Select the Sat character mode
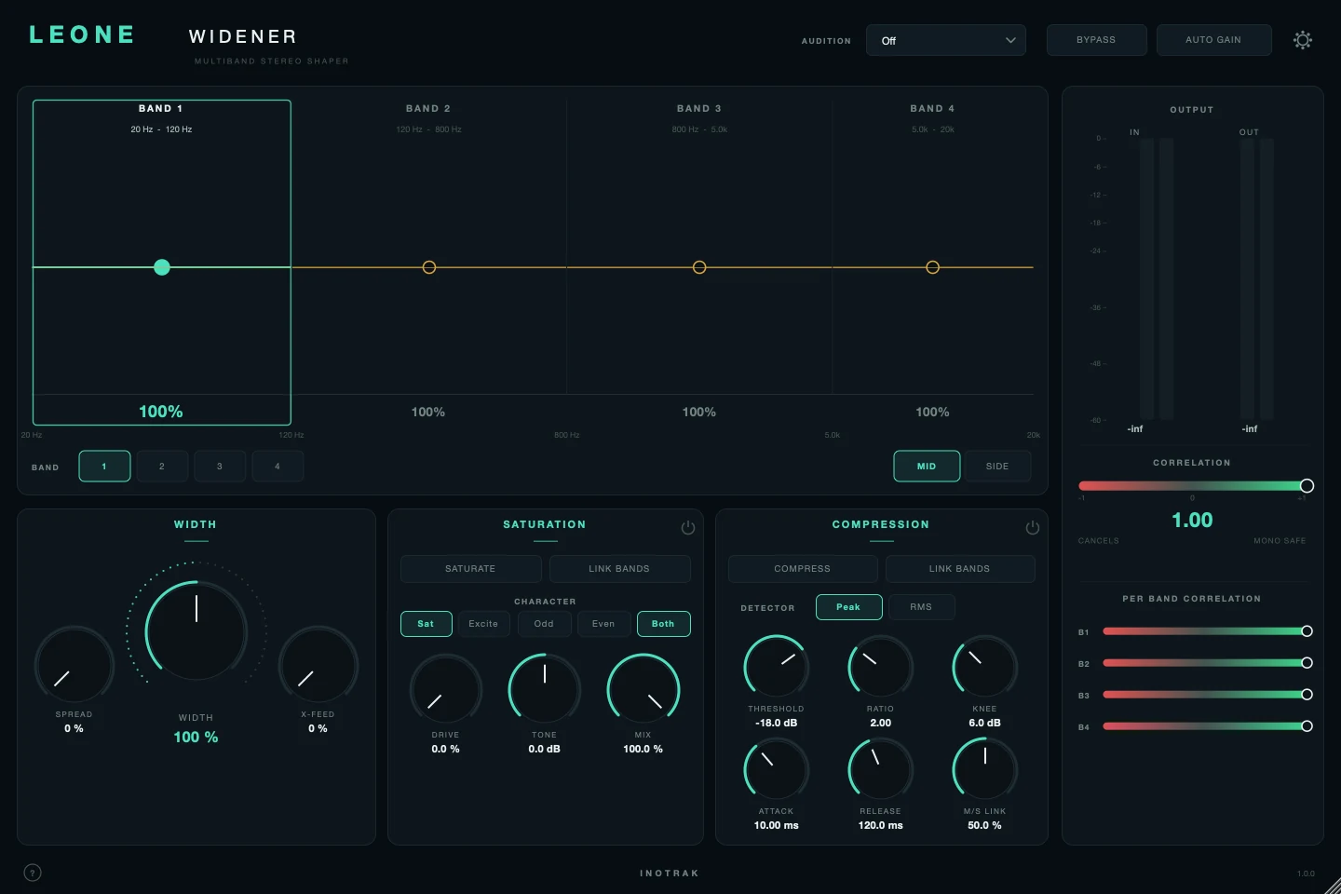The image size is (1341, 894). (x=426, y=624)
